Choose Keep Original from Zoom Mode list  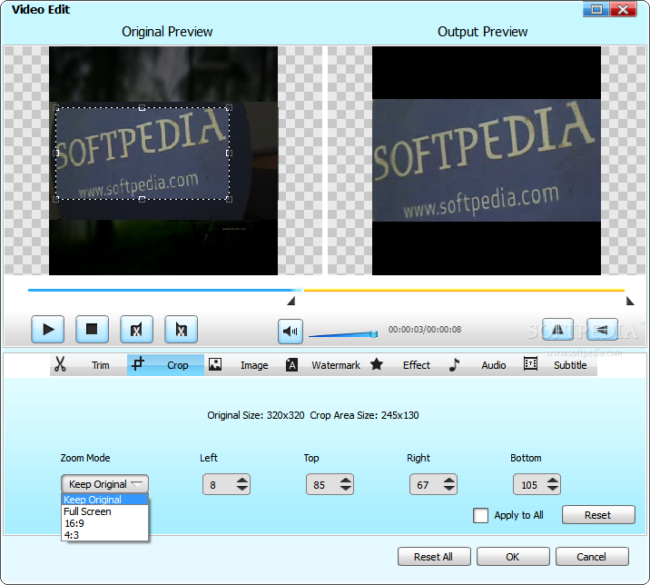[x=104, y=499]
